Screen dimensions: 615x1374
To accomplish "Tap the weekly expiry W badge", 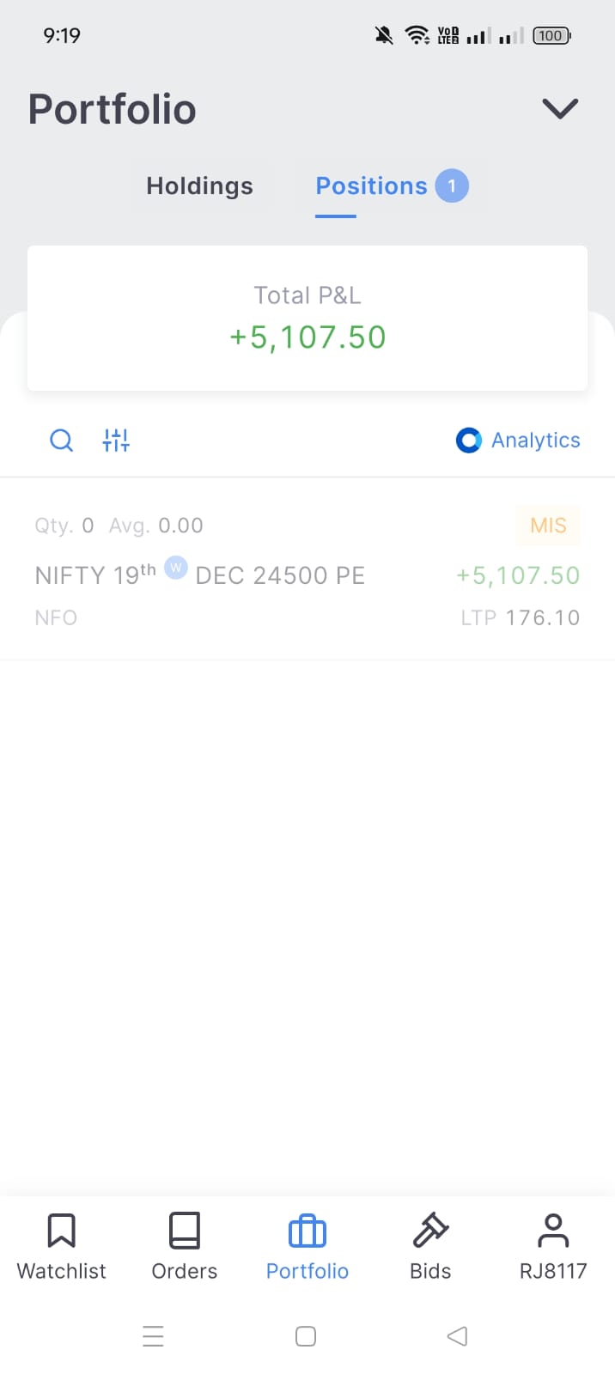I will pyautogui.click(x=176, y=568).
